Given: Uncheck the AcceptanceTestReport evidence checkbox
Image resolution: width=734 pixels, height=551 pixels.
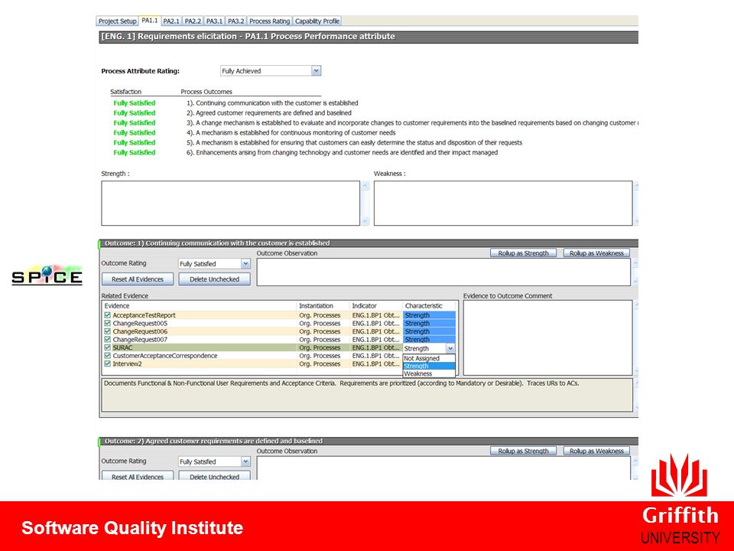Looking at the screenshot, I should click(x=108, y=315).
